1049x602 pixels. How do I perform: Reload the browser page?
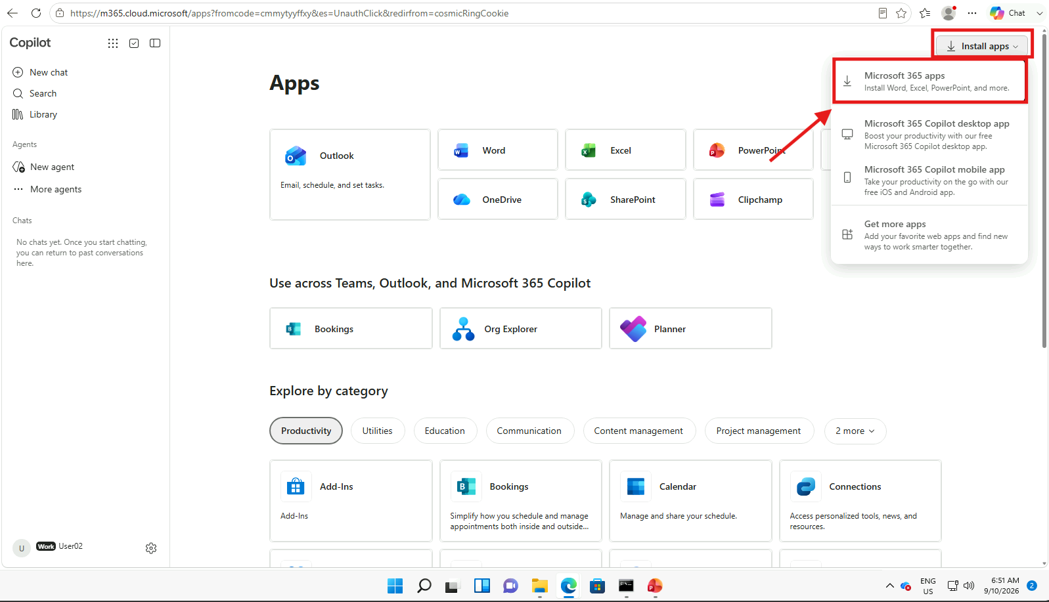pos(36,13)
